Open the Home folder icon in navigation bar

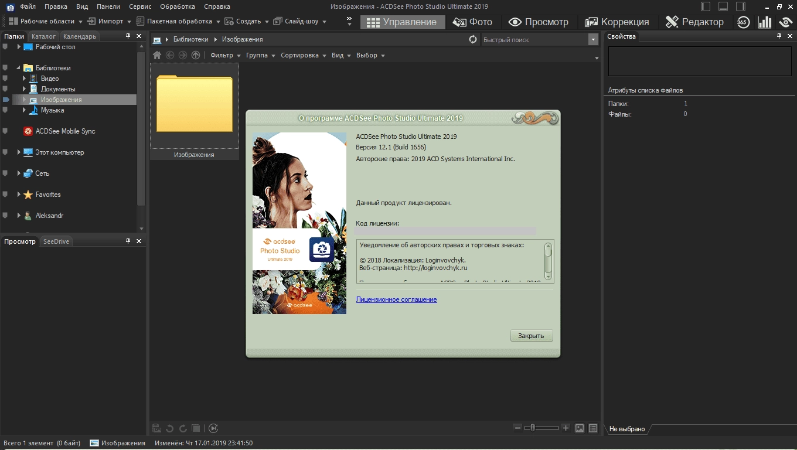tap(157, 55)
